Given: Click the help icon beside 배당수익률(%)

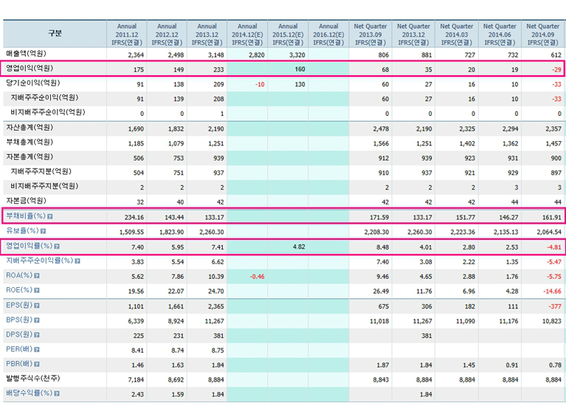Looking at the screenshot, I should [x=56, y=393].
